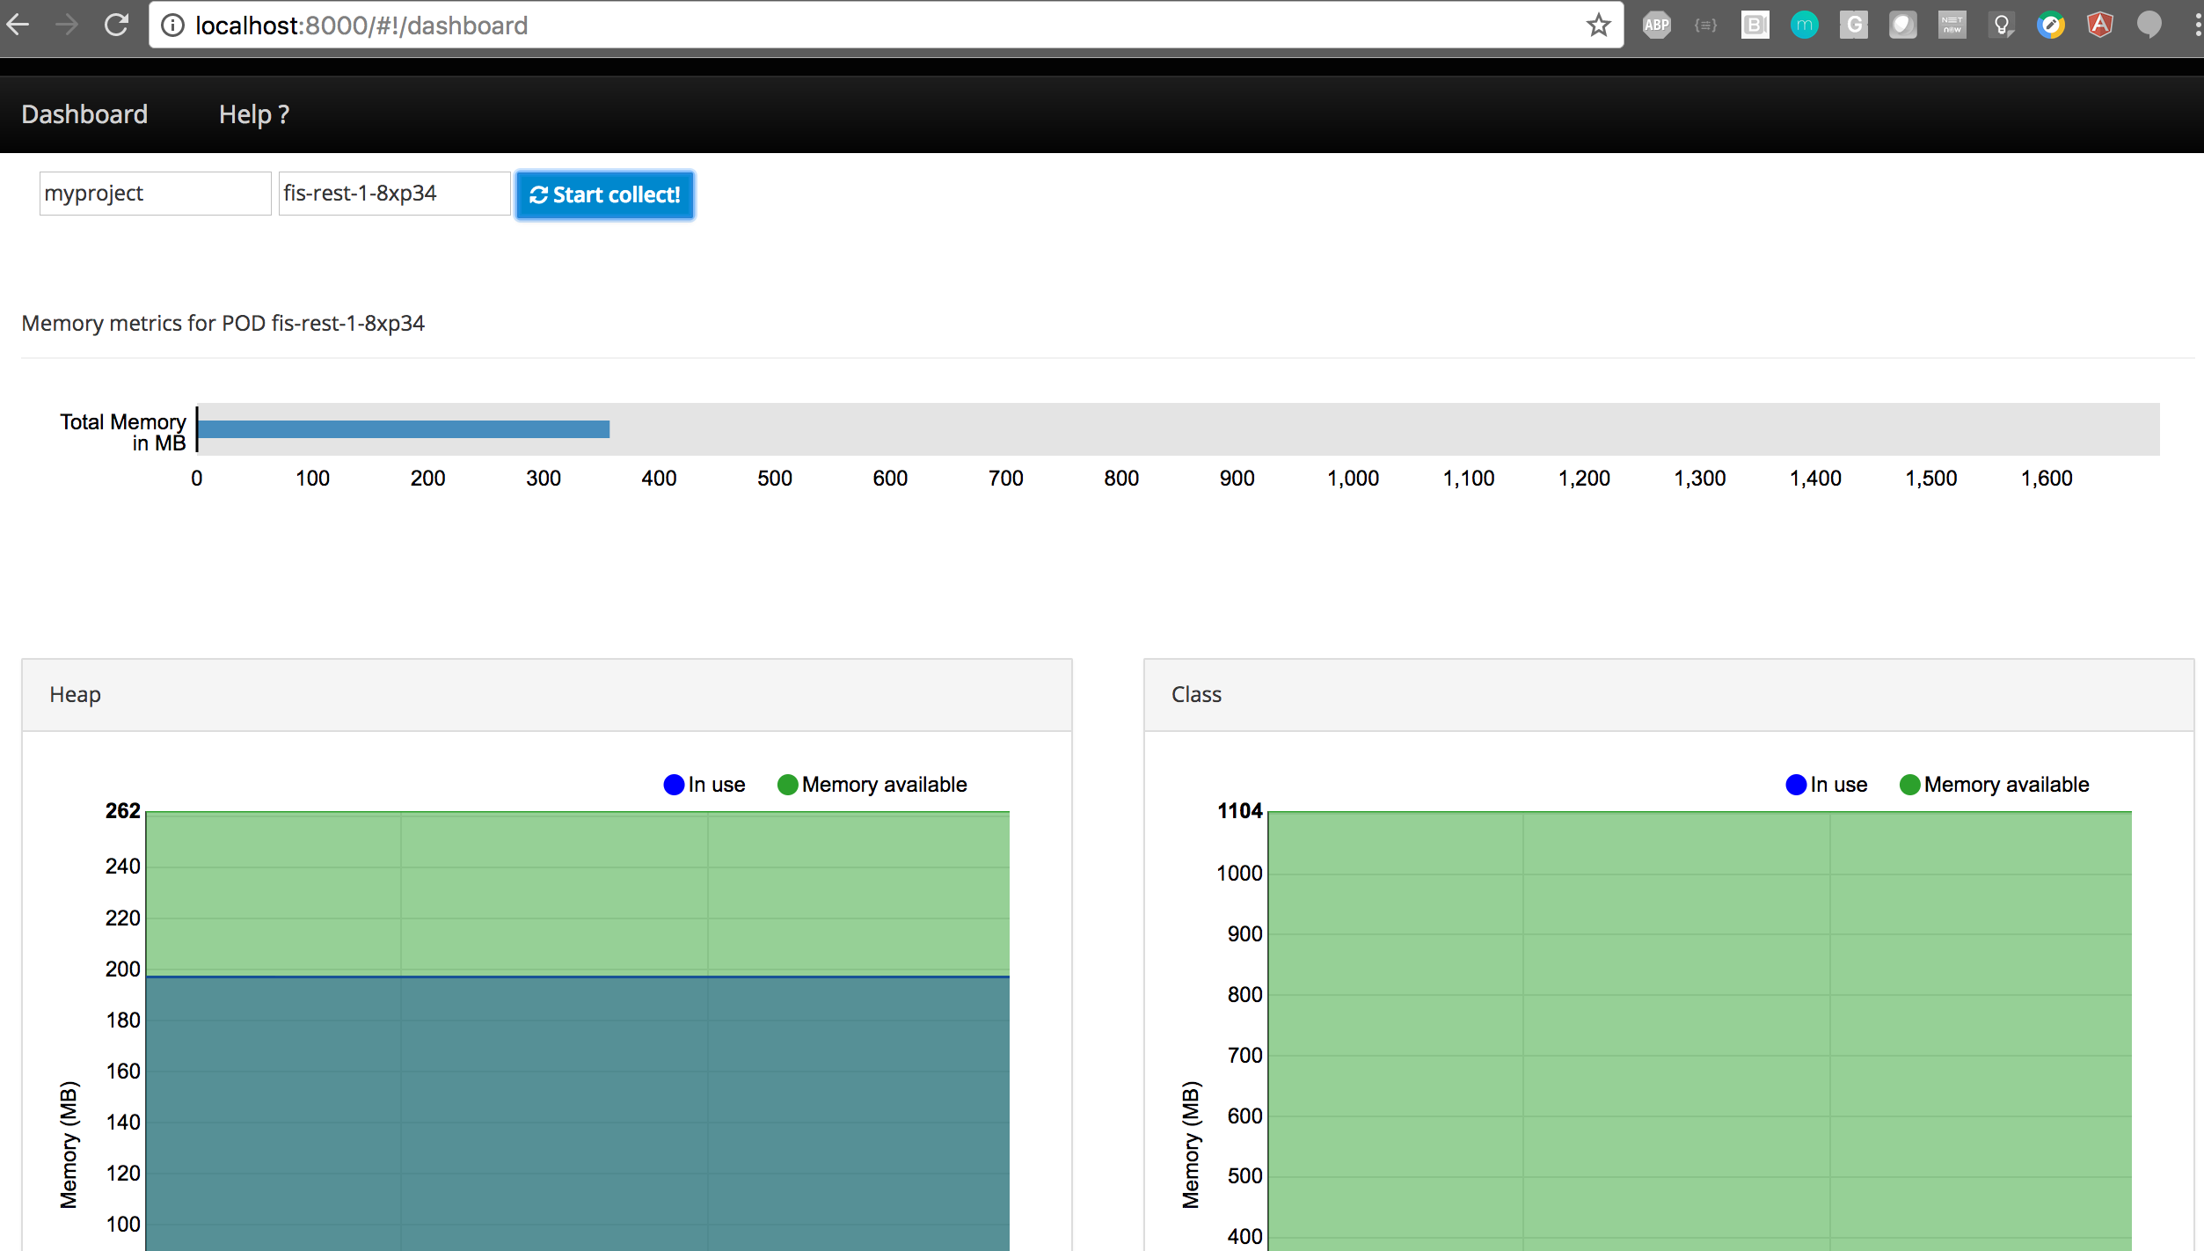The height and width of the screenshot is (1251, 2204).
Task: Toggle Class chart 'Memory available' legend series
Action: tap(1994, 784)
